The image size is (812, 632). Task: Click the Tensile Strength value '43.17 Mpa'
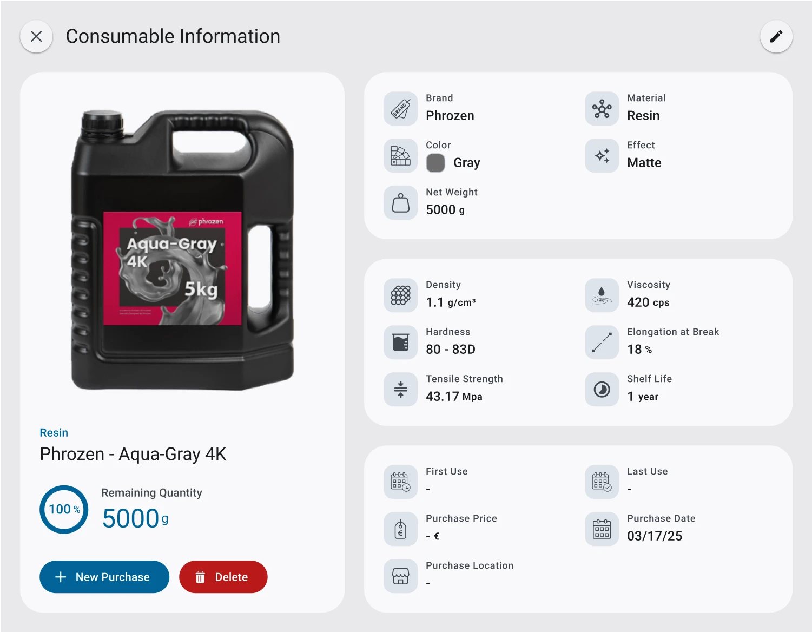[454, 397]
